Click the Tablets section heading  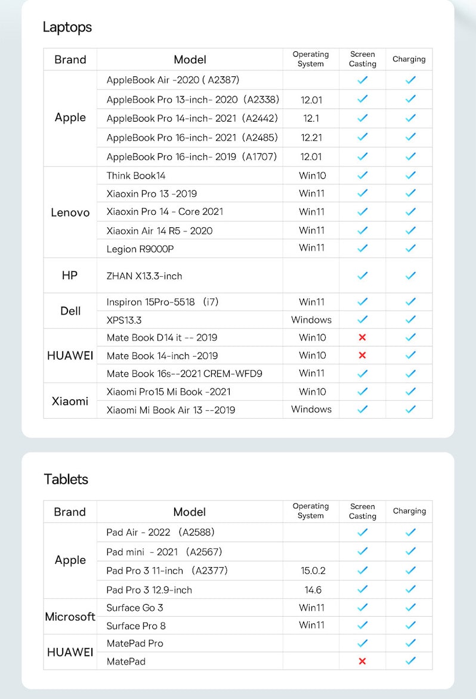pos(66,480)
